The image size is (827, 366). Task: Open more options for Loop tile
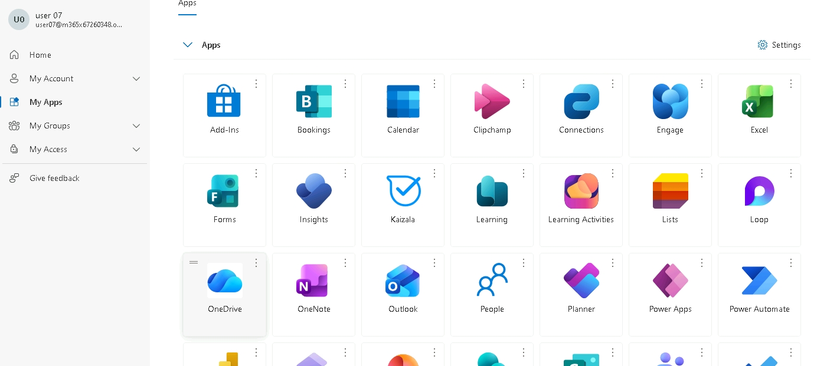pyautogui.click(x=791, y=173)
